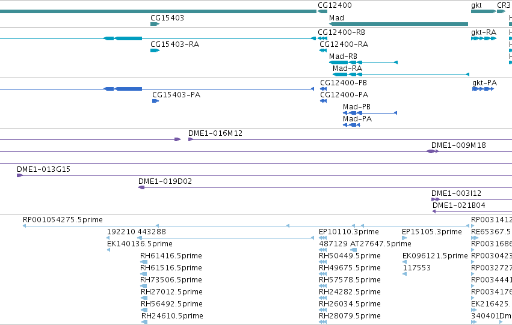The width and height of the screenshot is (512, 325).
Task: Select EST RH26034.5prime
Action: 350,304
